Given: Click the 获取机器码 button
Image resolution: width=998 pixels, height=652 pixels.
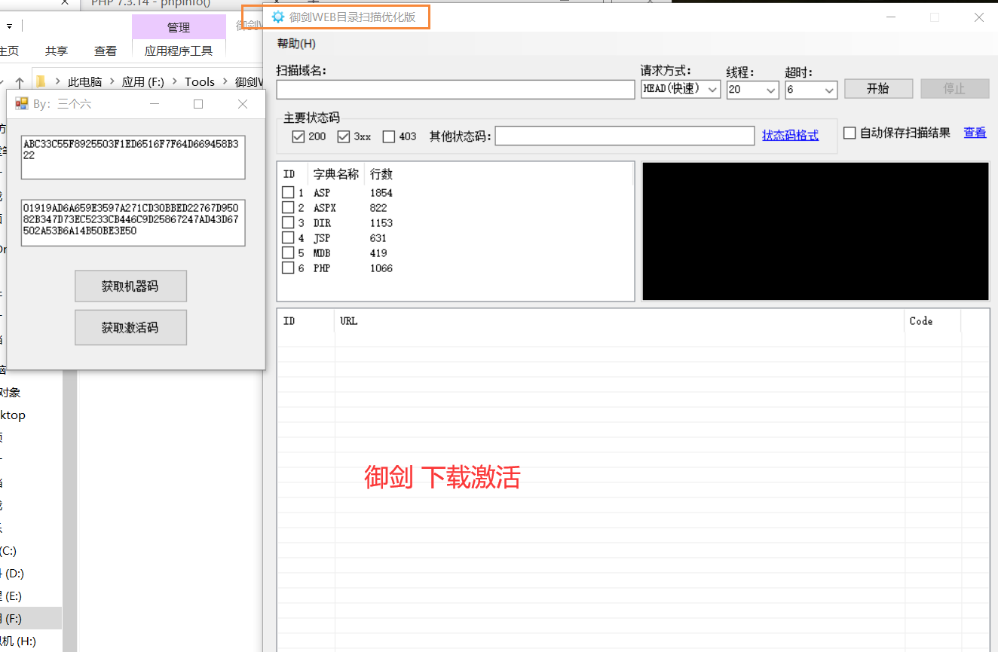Looking at the screenshot, I should [x=130, y=286].
